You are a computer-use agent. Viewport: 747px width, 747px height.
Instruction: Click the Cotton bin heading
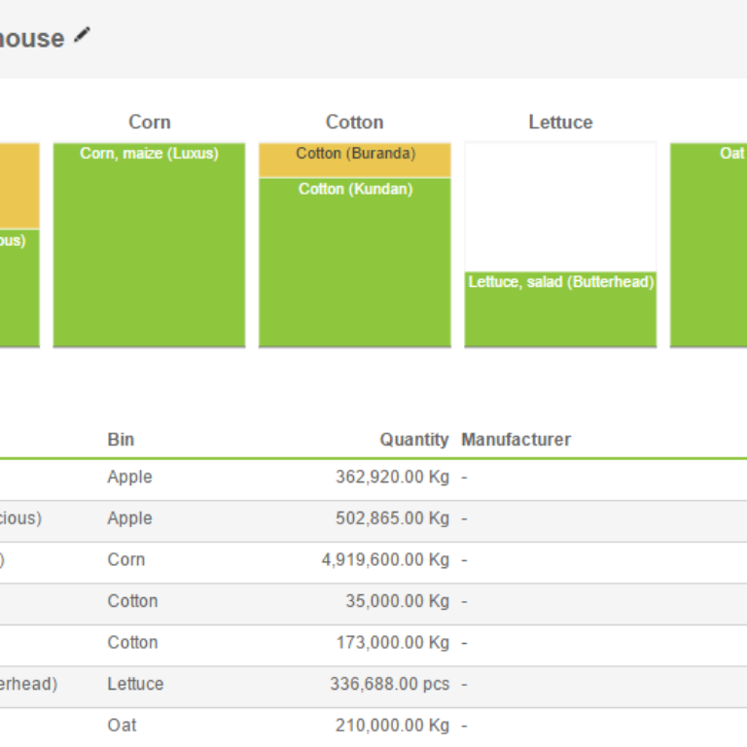coord(355,123)
